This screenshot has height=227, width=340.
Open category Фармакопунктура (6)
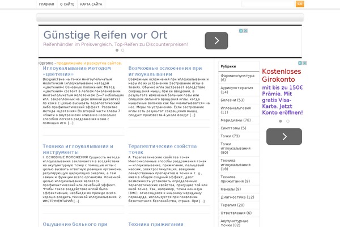click(239, 78)
